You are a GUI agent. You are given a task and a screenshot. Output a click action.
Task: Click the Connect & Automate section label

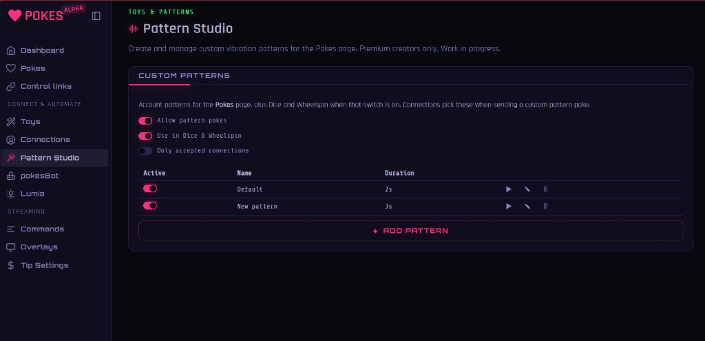tap(45, 104)
